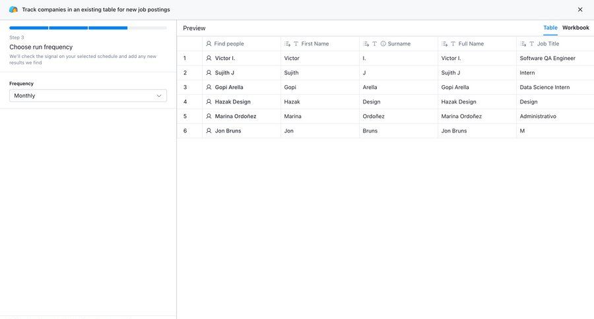The image size is (594, 319).
Task: Click the Full Name cell Marina Ordoñez
Action: coord(477,116)
